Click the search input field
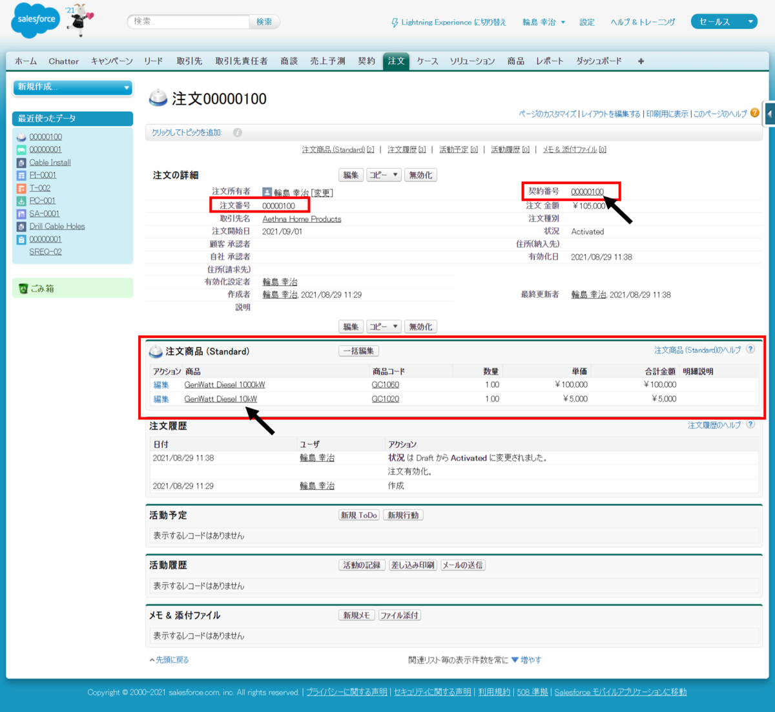Screen dimensions: 775x712 click(189, 22)
